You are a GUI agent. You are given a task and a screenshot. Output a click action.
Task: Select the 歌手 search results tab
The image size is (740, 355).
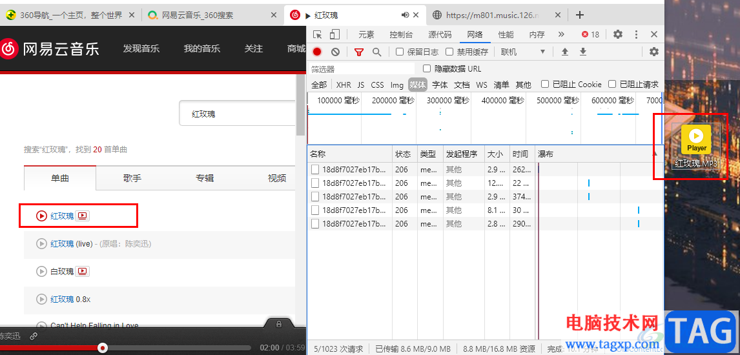point(132,178)
